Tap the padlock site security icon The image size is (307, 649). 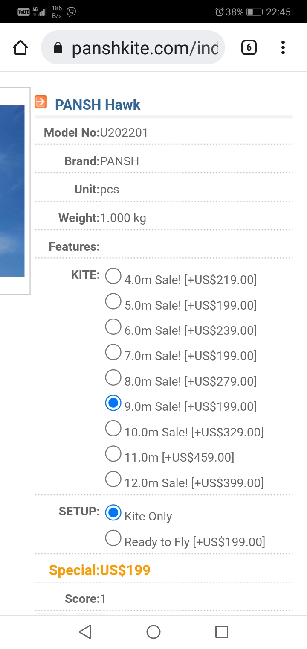(58, 48)
